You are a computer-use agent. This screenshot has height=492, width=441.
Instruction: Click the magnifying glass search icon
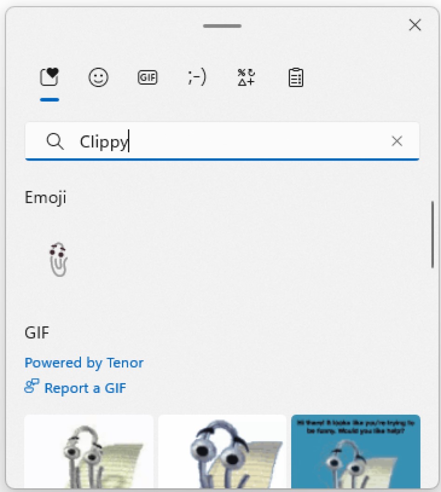point(55,141)
